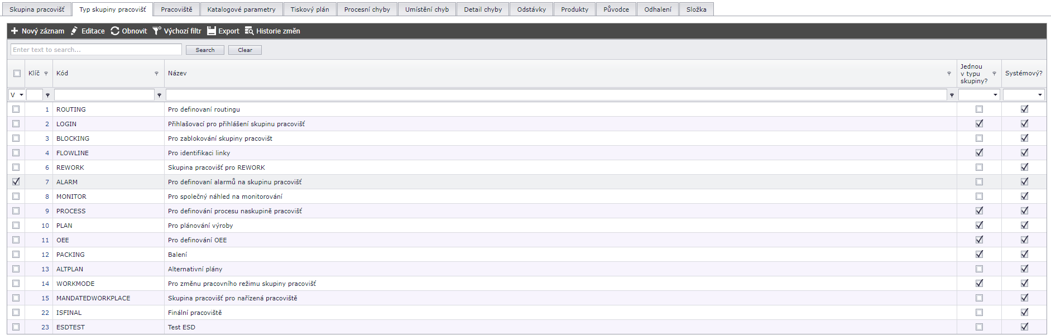Screen dimensions: 1051x335
Task: Click the Obnovit refresh icon
Action: (115, 31)
